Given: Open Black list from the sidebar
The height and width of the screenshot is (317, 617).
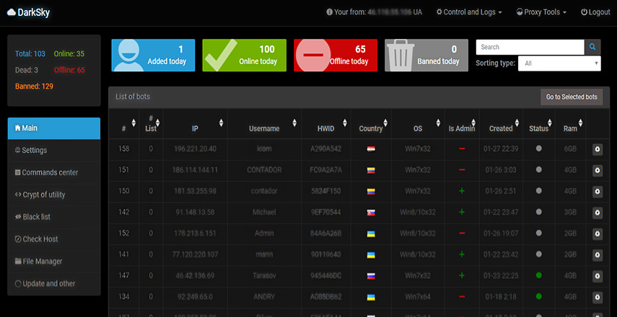Looking at the screenshot, I should pyautogui.click(x=36, y=217).
